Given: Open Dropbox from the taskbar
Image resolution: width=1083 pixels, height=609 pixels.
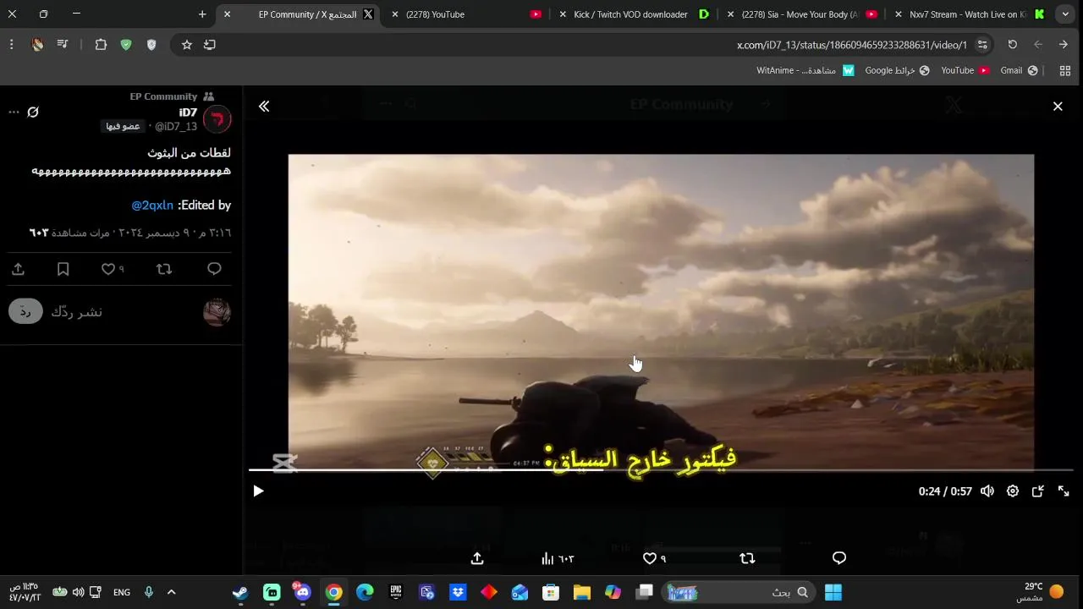Looking at the screenshot, I should 458,592.
